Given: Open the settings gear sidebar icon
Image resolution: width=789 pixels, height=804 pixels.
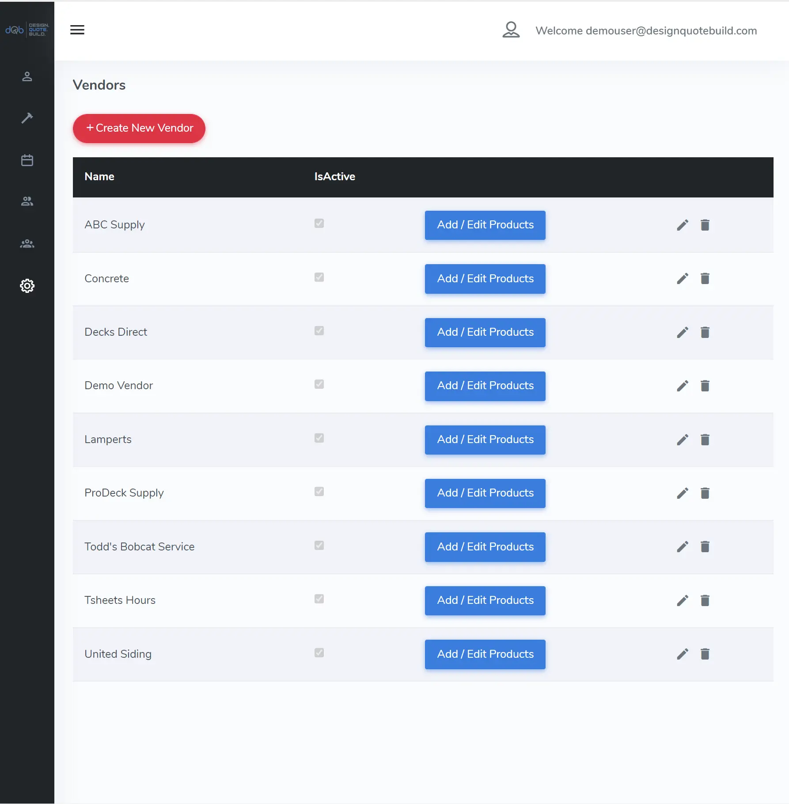Looking at the screenshot, I should point(27,286).
